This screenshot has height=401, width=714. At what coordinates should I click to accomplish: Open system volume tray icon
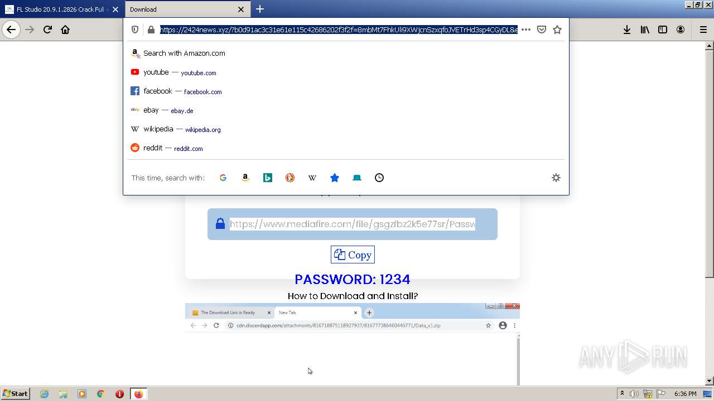634,394
